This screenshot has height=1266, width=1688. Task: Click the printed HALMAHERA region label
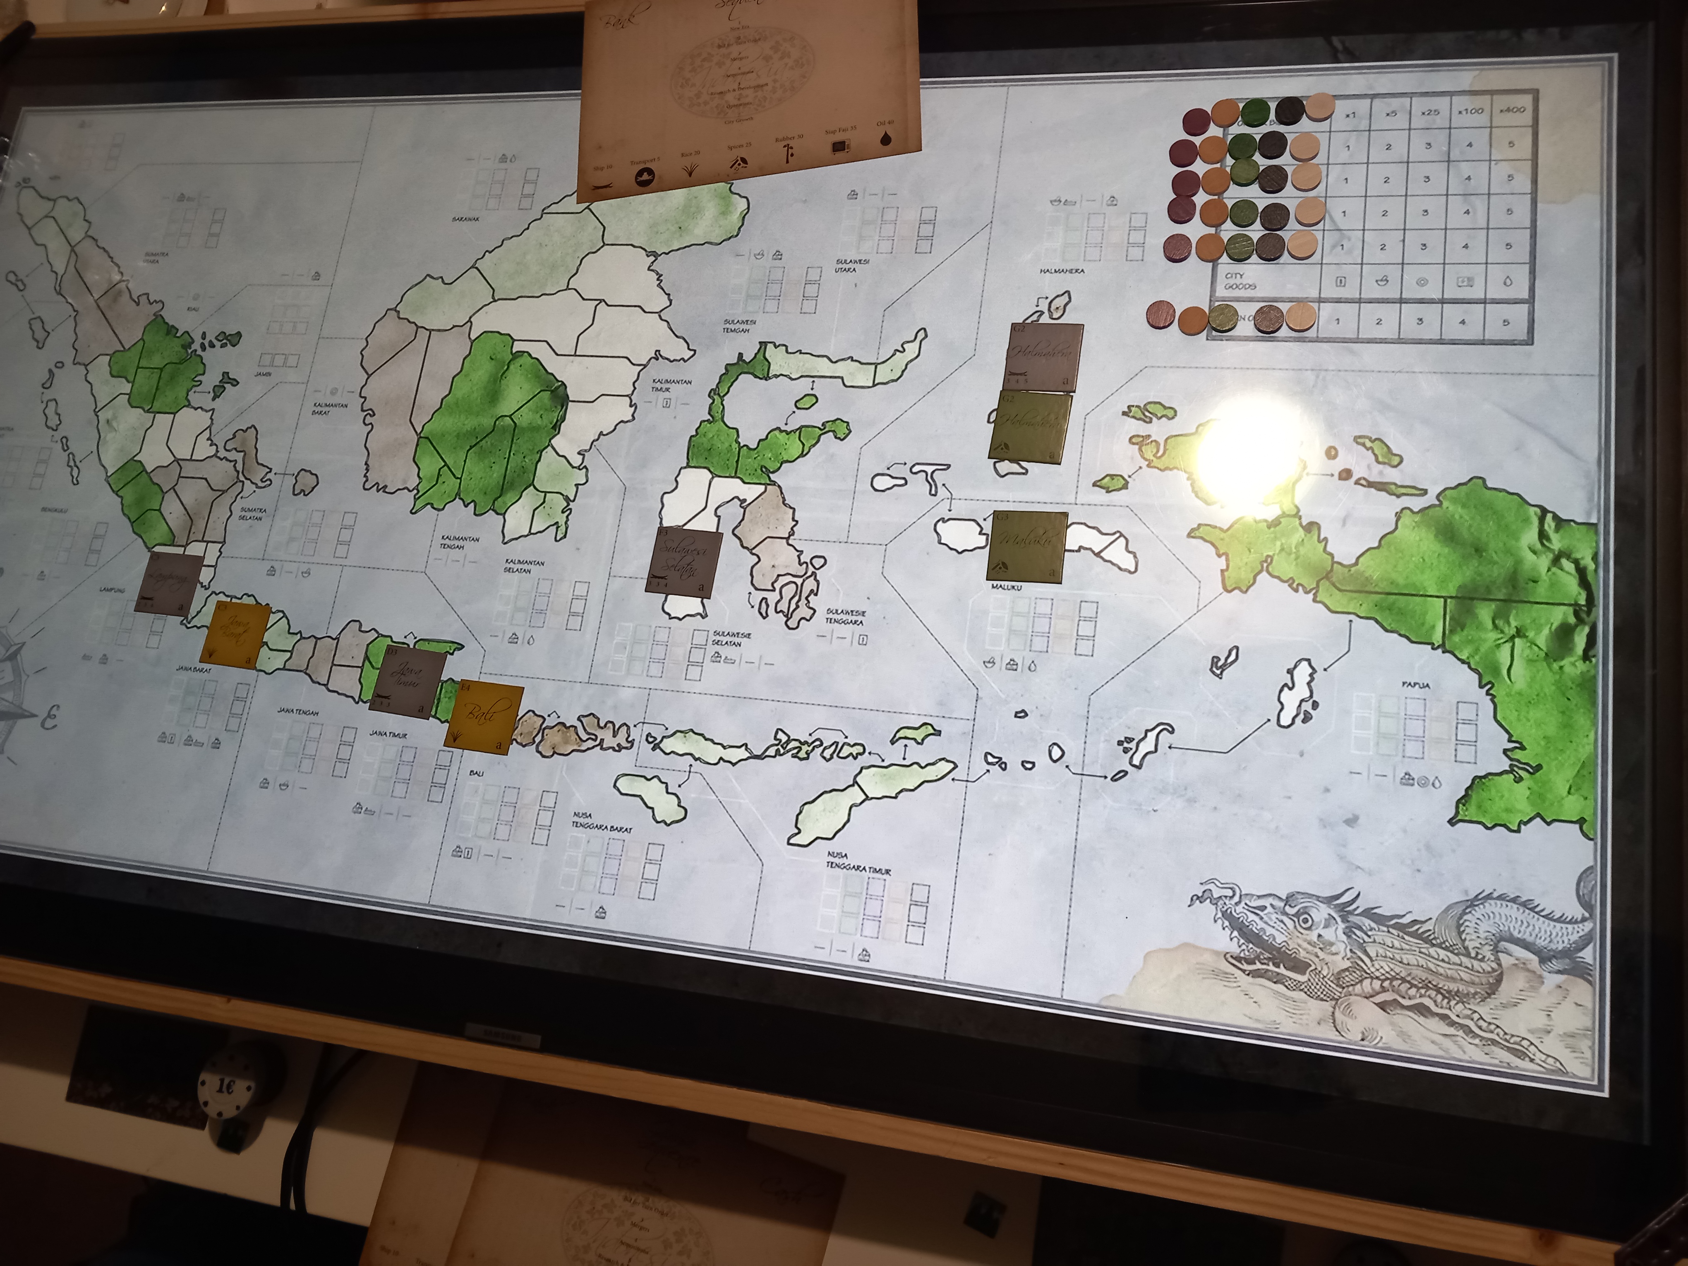(x=1062, y=271)
